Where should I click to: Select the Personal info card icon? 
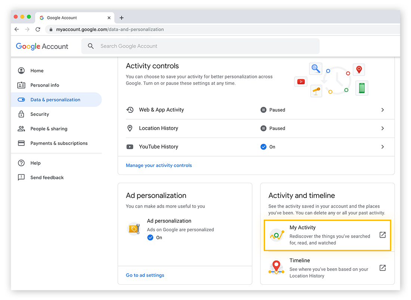coord(21,85)
